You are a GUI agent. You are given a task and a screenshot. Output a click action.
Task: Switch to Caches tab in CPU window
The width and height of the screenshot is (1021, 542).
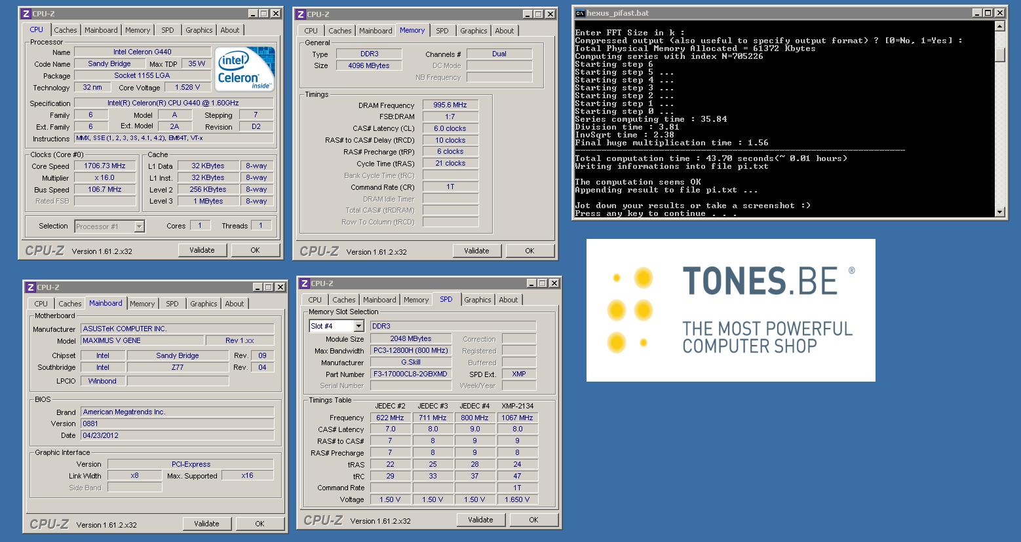pyautogui.click(x=66, y=30)
